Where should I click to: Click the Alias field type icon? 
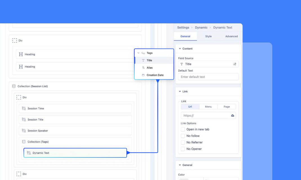coord(143,68)
